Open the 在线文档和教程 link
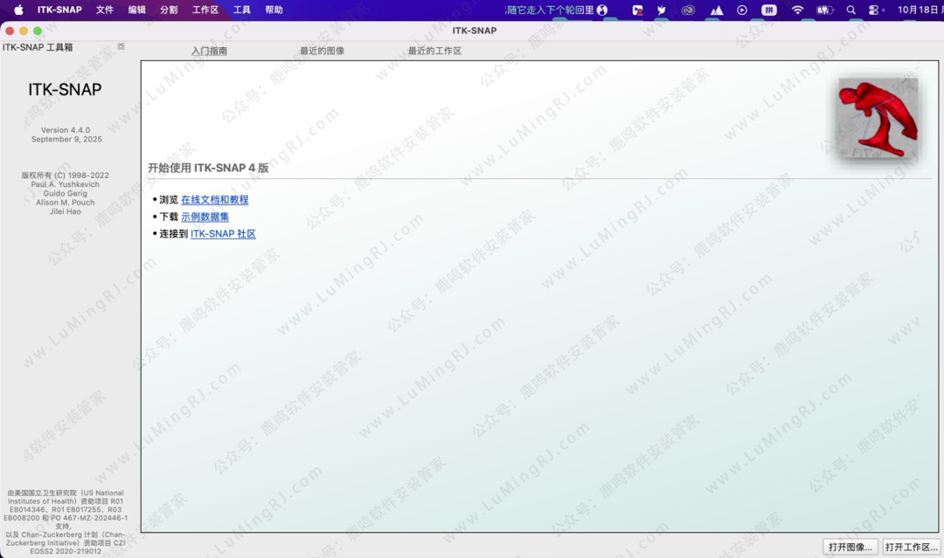This screenshot has width=944, height=558. (214, 200)
